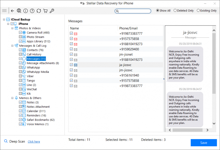Click the refresh update icon

pos(39,11)
